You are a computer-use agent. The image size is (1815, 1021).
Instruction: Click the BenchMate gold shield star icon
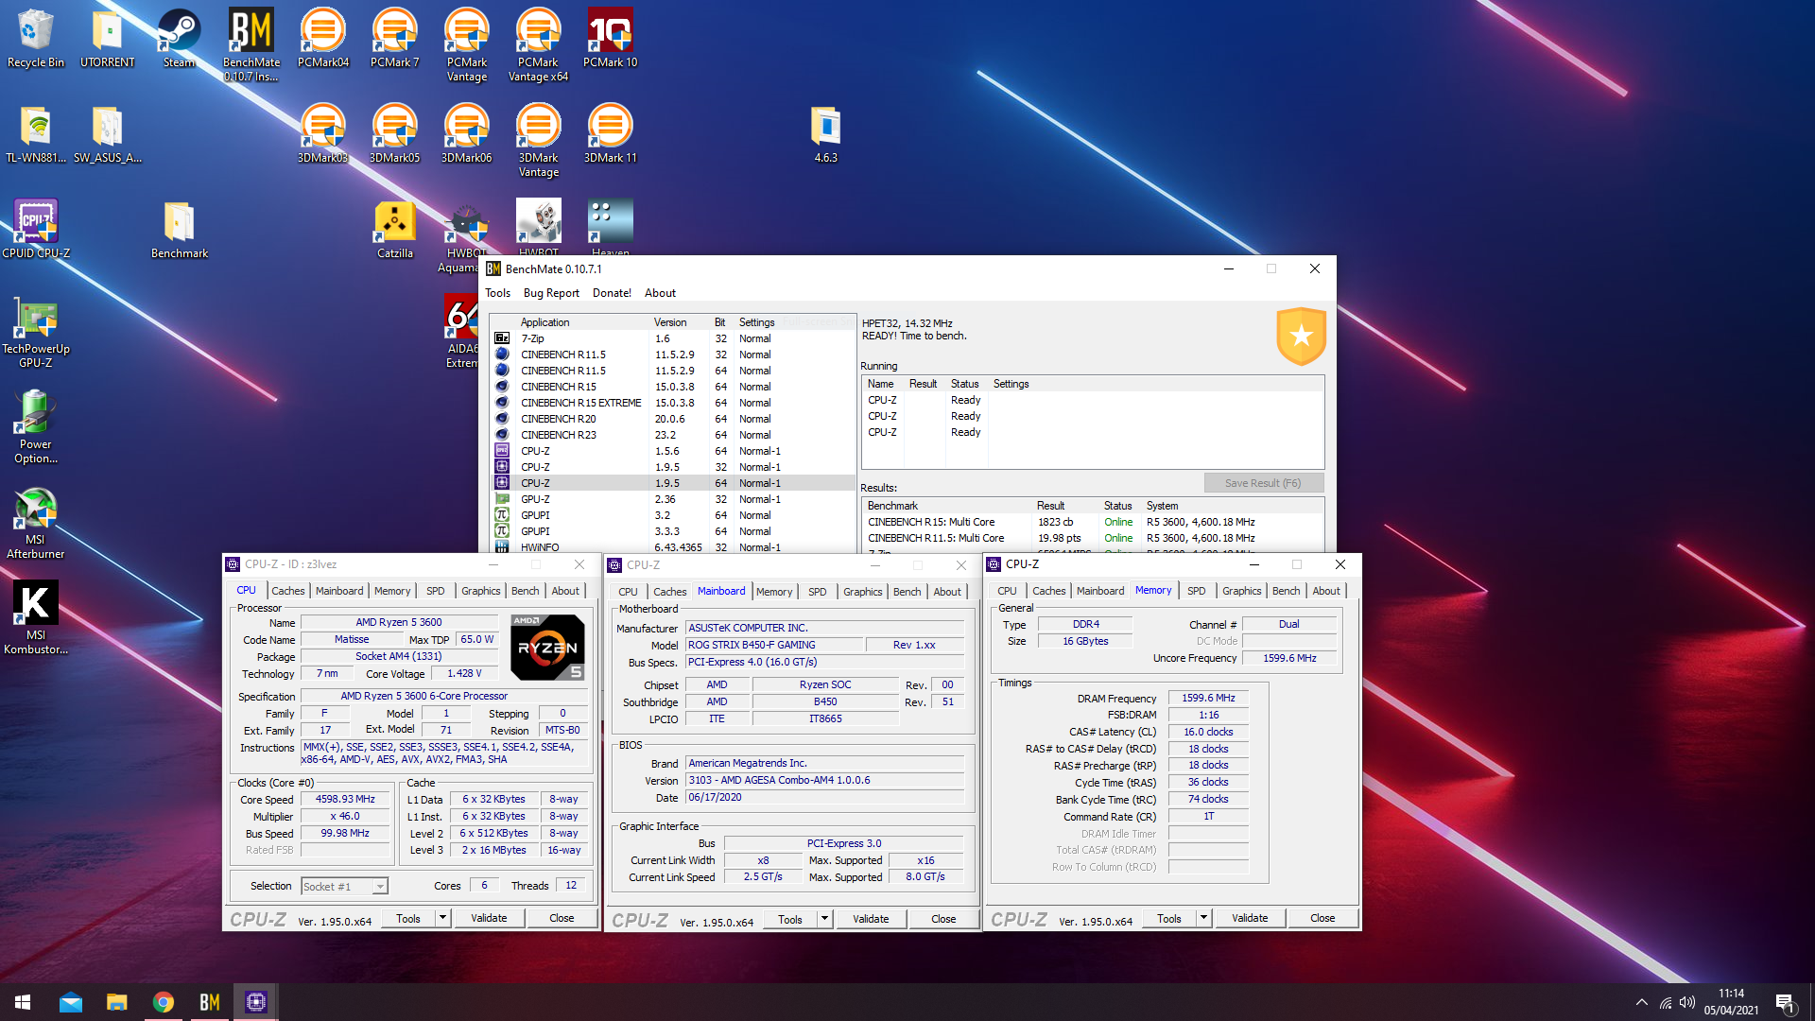1301,336
